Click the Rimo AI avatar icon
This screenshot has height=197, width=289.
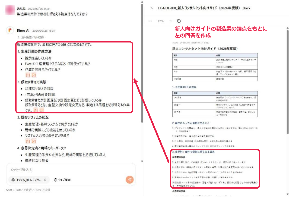click(10, 30)
